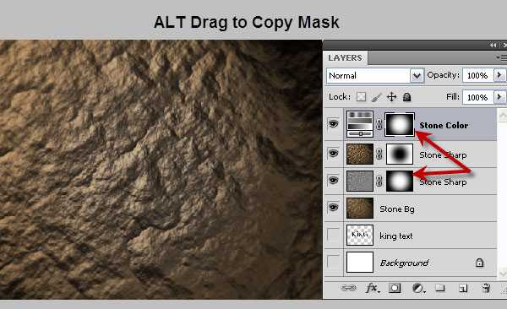Select the Background layer name
The width and height of the screenshot is (507, 309).
pos(404,263)
